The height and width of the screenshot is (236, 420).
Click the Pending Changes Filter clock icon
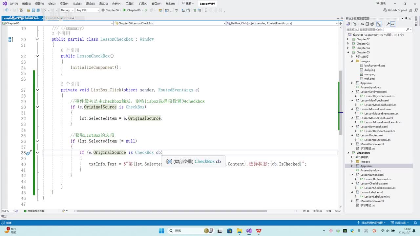coord(355,24)
